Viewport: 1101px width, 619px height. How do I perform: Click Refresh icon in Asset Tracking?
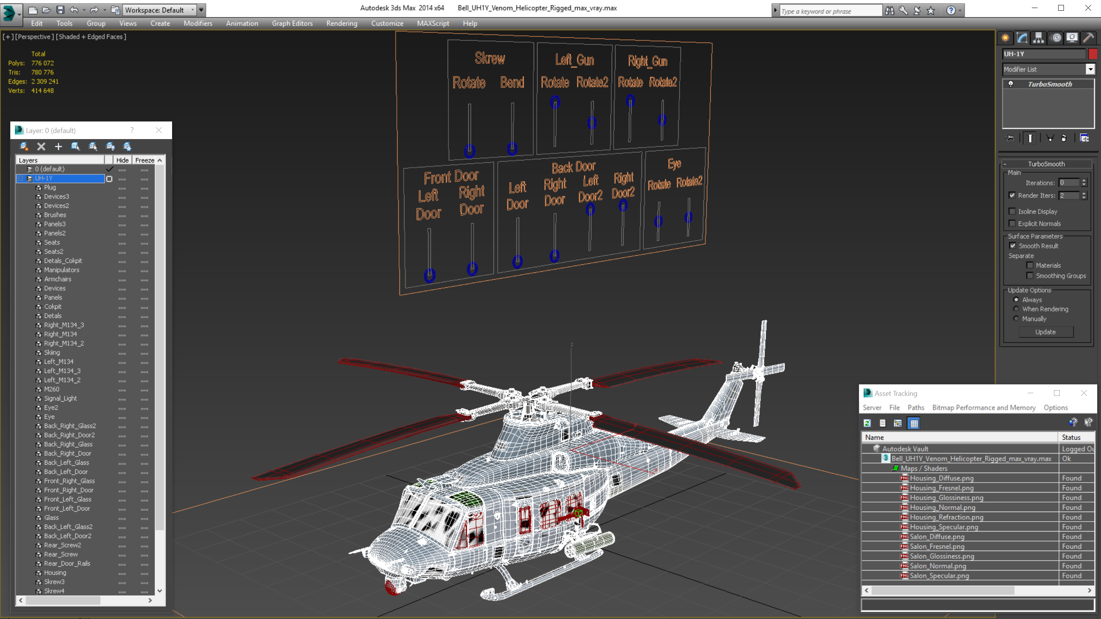click(867, 423)
